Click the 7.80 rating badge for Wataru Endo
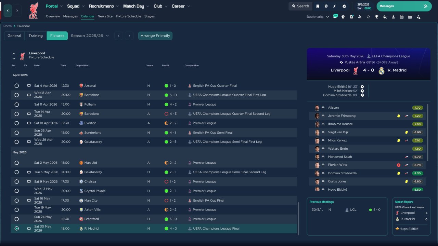The image size is (438, 246). coord(417,149)
